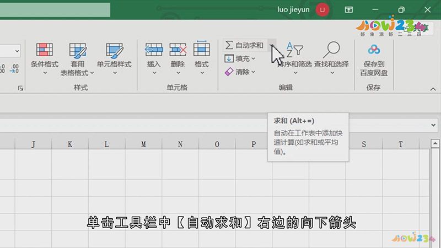Click the Format as Table (套用表格格式) icon

[78, 50]
